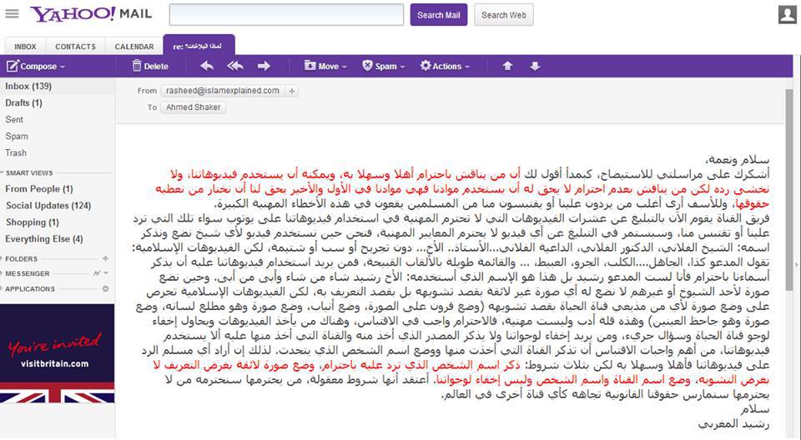Open the hamburger menu icon
801x440 pixels.
point(12,14)
